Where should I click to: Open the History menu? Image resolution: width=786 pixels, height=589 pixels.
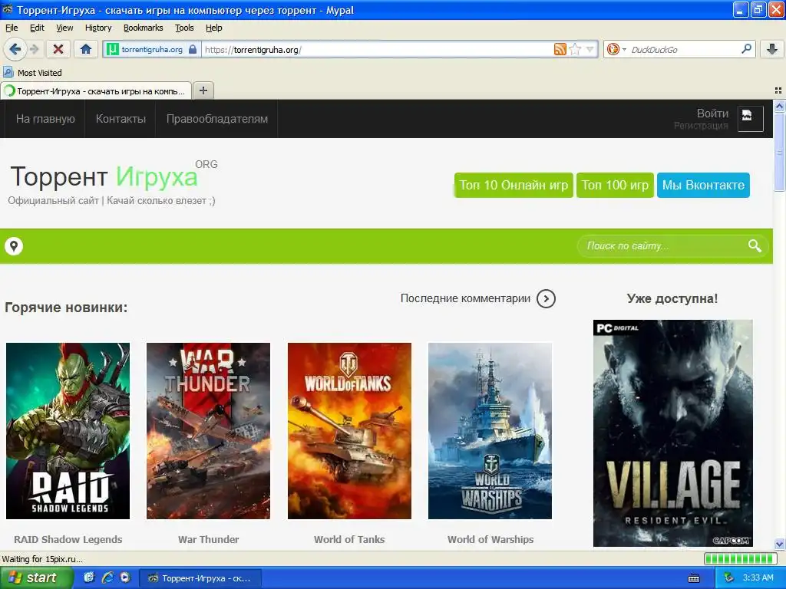tap(98, 28)
